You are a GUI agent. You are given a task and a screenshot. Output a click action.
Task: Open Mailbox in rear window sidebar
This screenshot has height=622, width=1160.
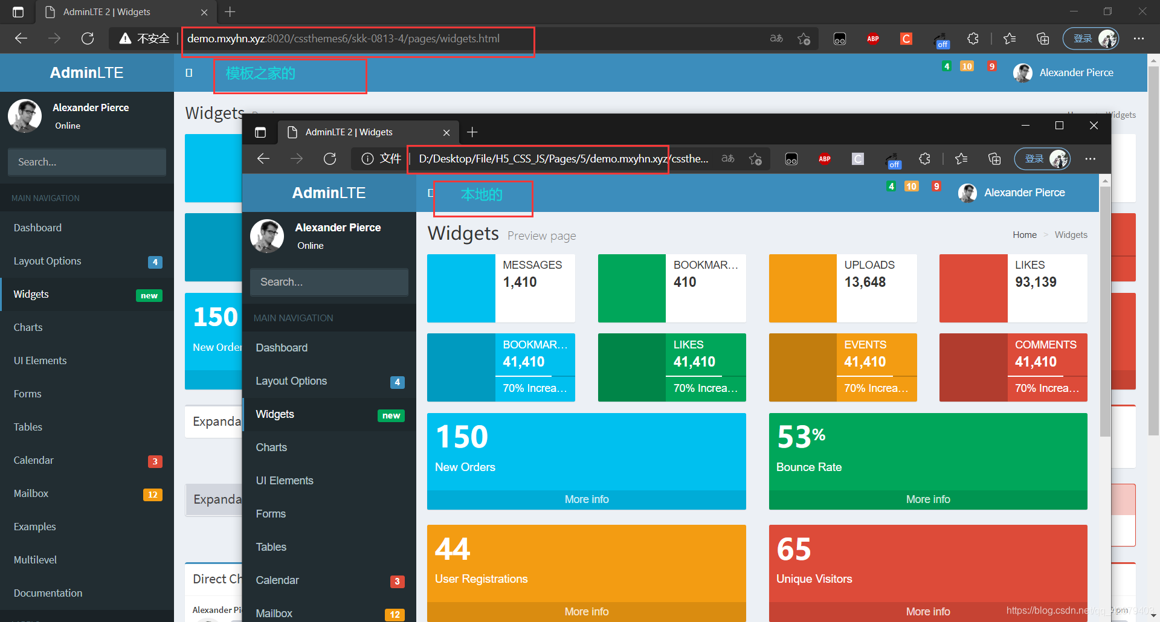[x=87, y=493]
